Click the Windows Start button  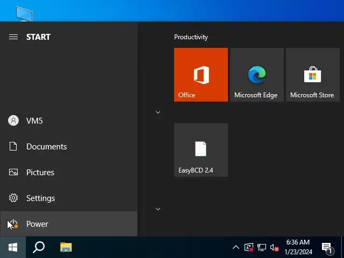[13, 247]
